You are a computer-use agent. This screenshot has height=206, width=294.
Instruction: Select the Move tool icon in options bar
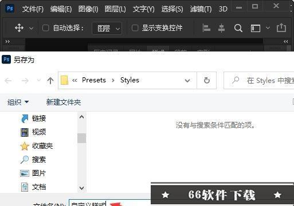19,28
